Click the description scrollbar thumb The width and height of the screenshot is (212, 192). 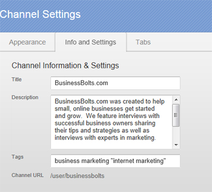[x=176, y=115]
